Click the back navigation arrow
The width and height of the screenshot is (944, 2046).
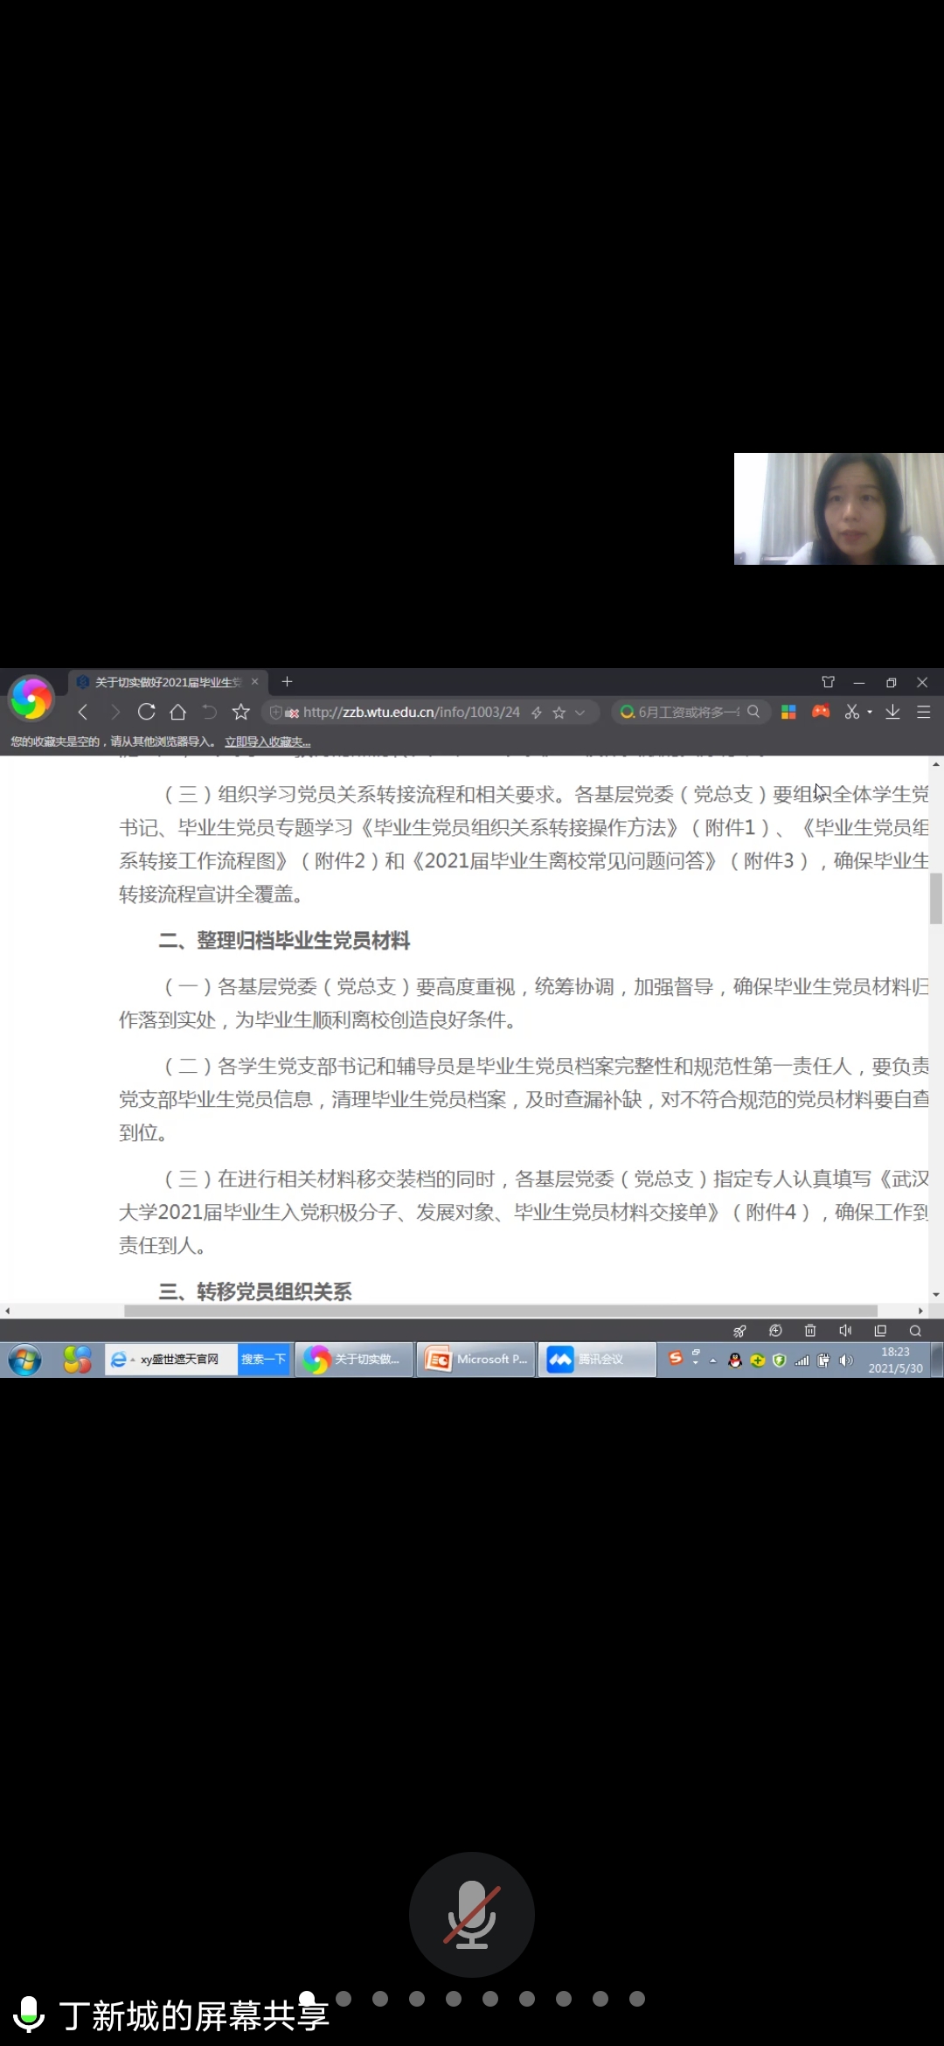click(83, 712)
